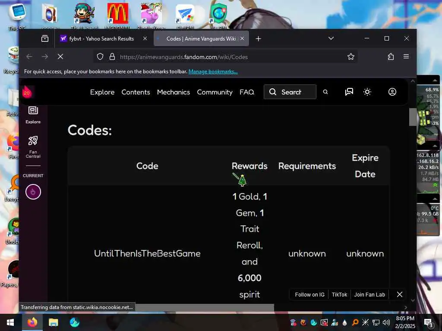Click the Requirements column header
The image size is (442, 331).
(x=307, y=166)
